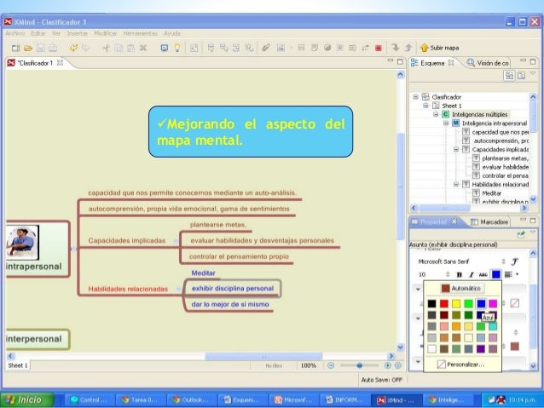Click the scissors cut icon in toolbar

[x=106, y=48]
